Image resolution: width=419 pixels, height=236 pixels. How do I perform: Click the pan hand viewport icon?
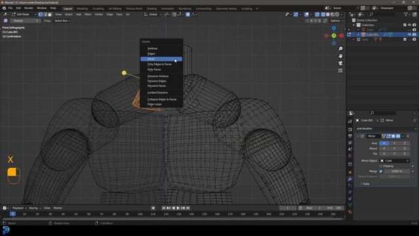[x=340, y=56]
